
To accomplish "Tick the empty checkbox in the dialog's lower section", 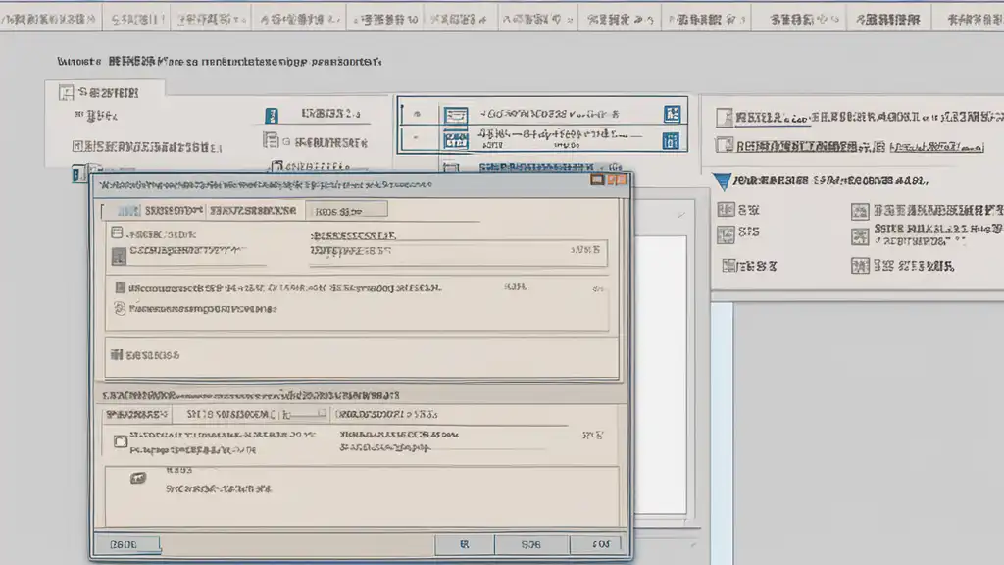I will point(121,441).
